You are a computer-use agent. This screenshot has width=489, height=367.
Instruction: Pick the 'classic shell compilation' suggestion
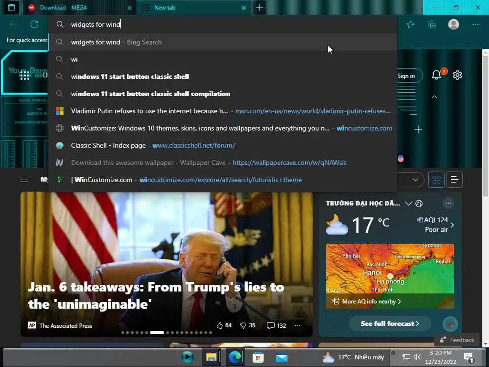[x=223, y=94]
